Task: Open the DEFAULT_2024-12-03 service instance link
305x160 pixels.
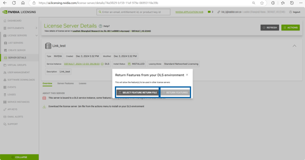Action: (82, 64)
